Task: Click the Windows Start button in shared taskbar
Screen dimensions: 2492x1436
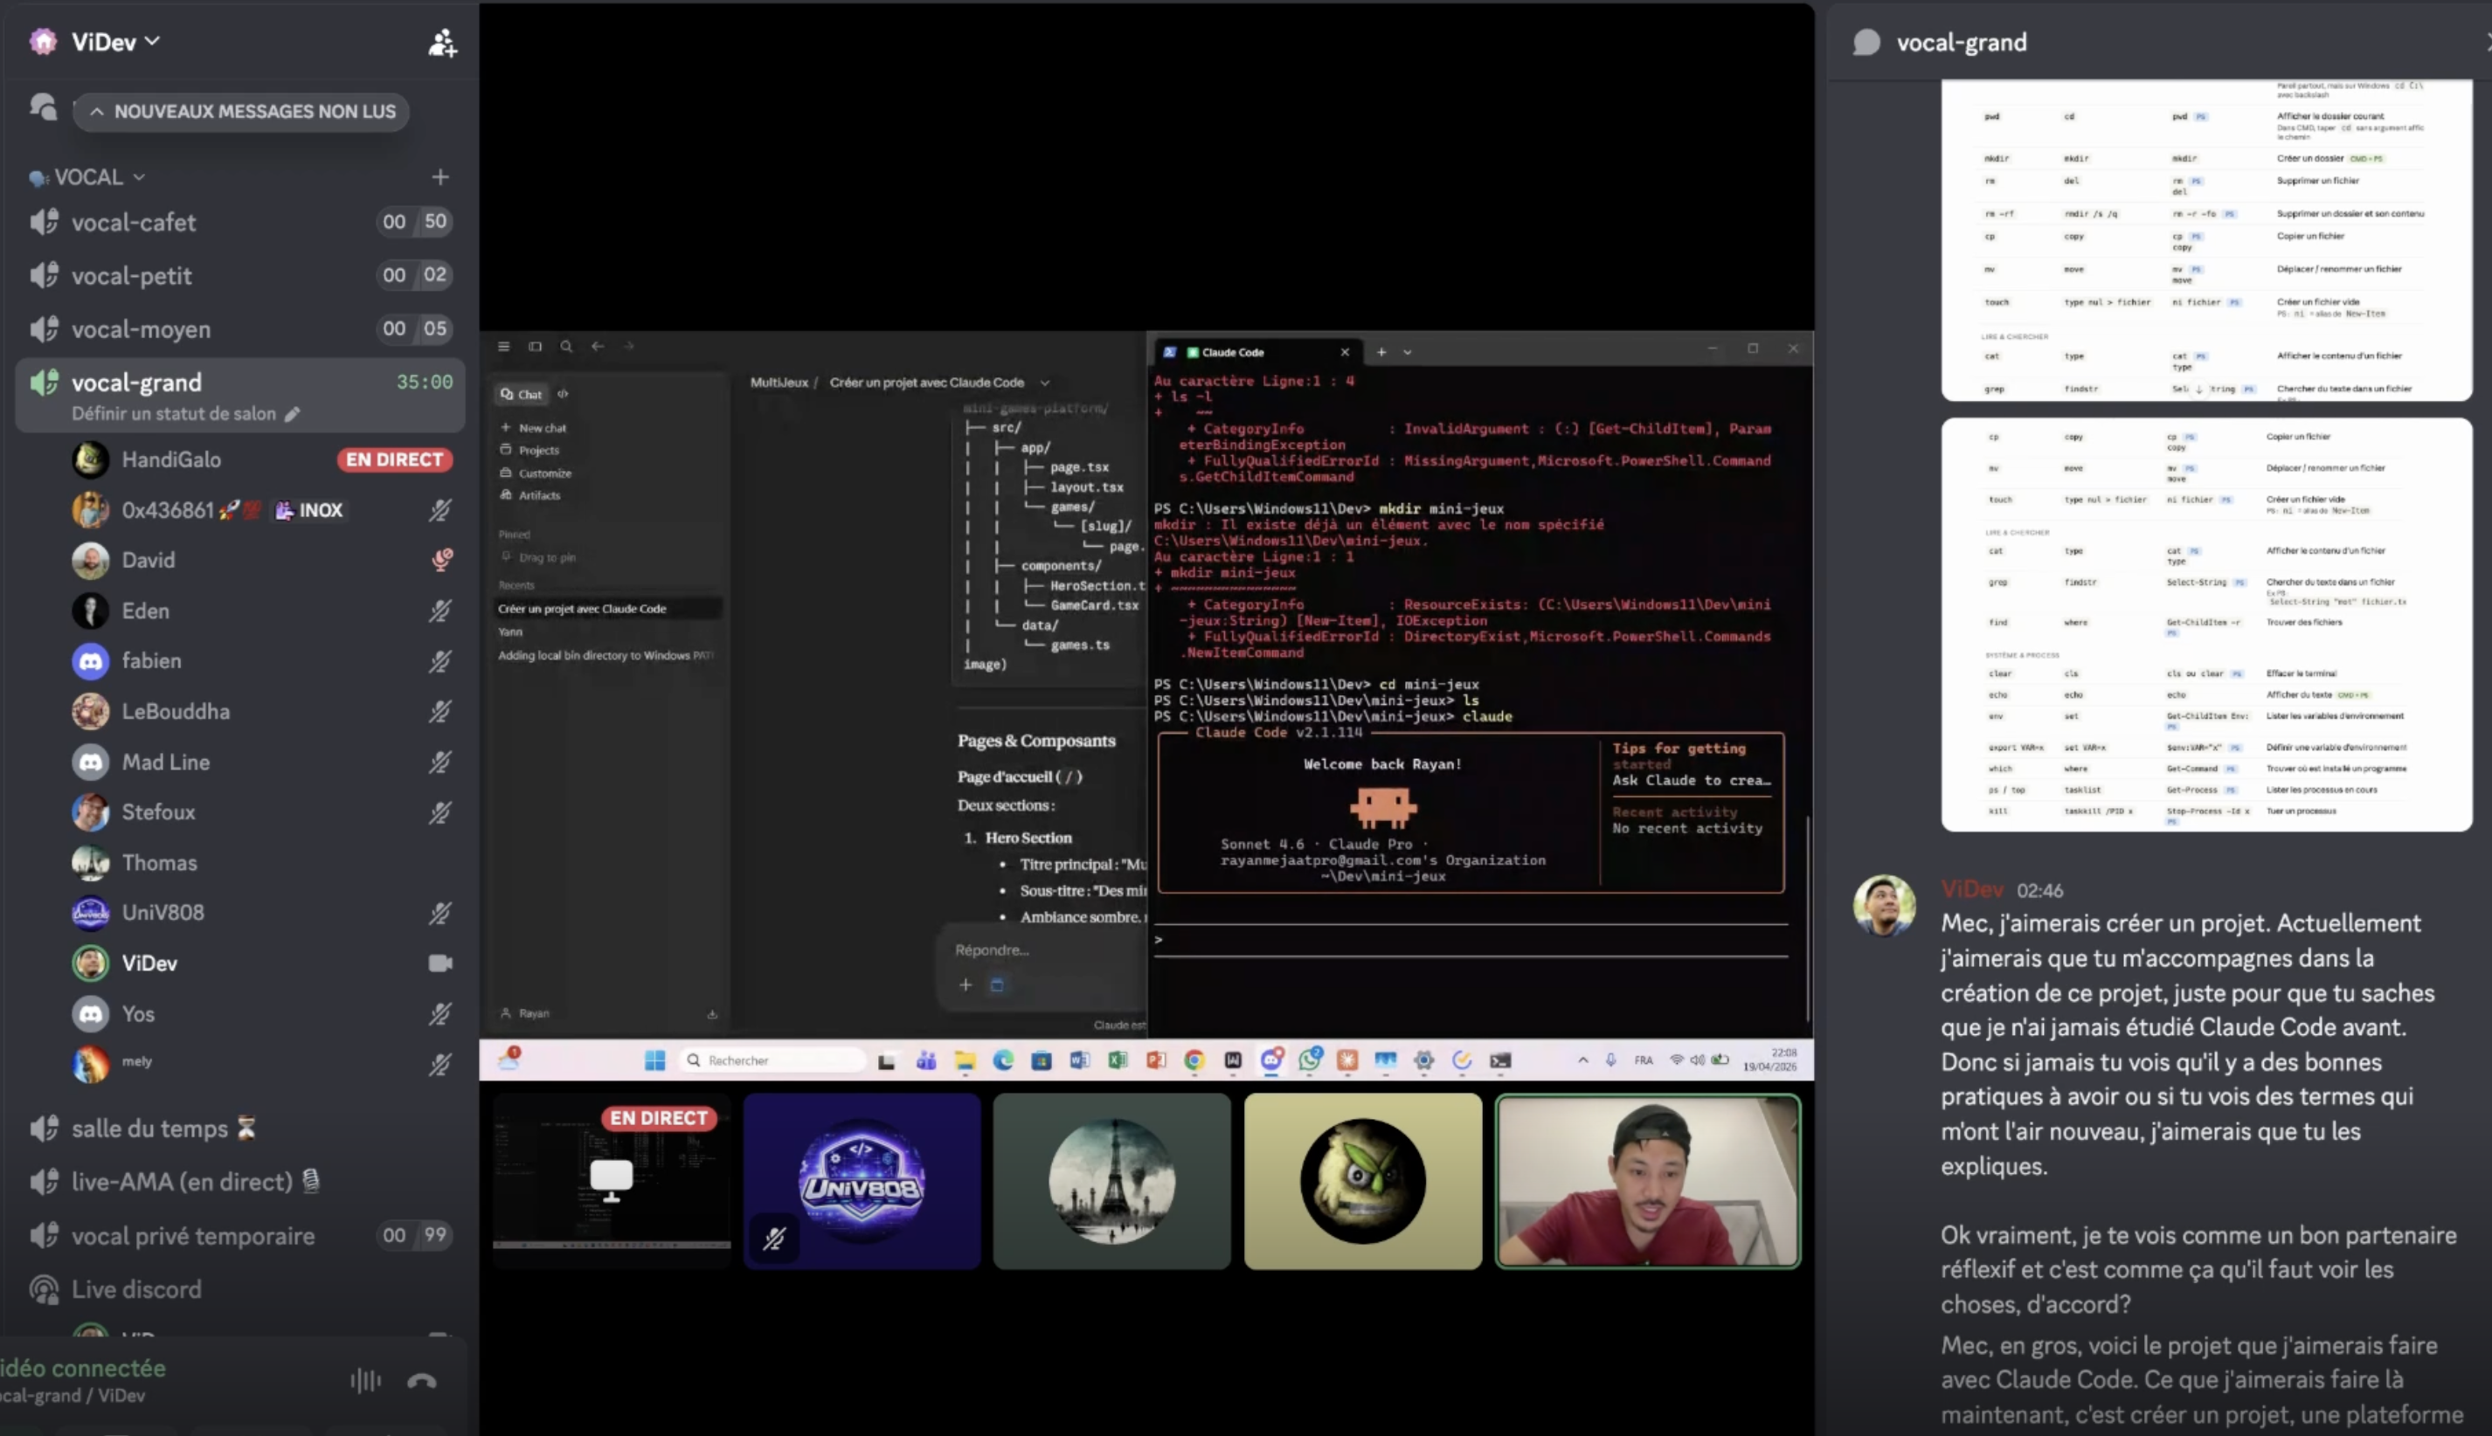Action: point(655,1060)
